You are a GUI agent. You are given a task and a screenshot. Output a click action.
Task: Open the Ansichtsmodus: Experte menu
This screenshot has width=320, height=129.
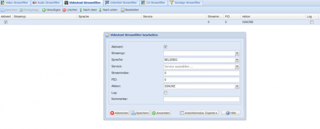(199, 113)
